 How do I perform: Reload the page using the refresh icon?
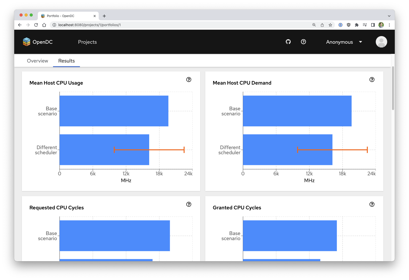[36, 25]
